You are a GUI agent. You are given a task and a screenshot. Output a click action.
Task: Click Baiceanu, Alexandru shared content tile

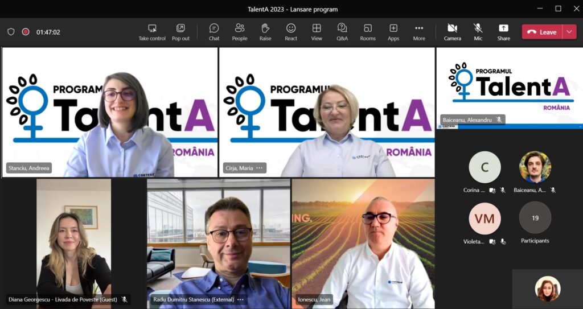click(510, 88)
